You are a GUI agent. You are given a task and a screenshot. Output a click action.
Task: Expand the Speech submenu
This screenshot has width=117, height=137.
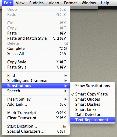tap(36, 91)
